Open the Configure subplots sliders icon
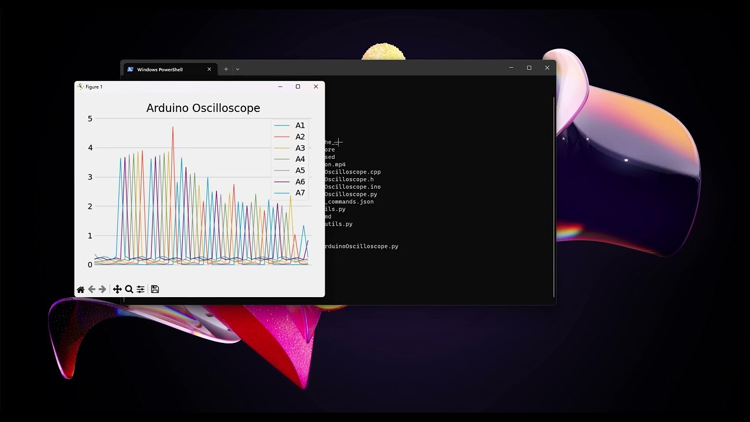 (141, 290)
